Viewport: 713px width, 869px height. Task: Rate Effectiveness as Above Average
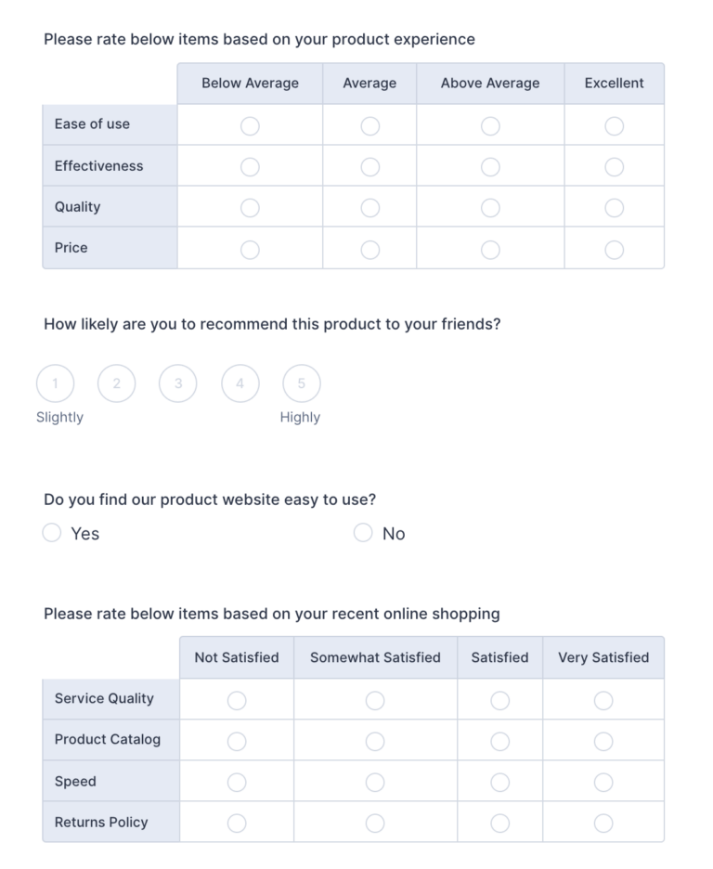[x=490, y=166]
